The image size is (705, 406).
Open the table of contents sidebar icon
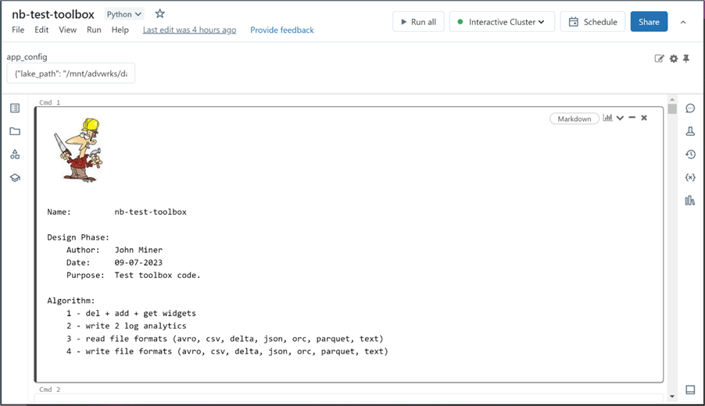point(15,109)
